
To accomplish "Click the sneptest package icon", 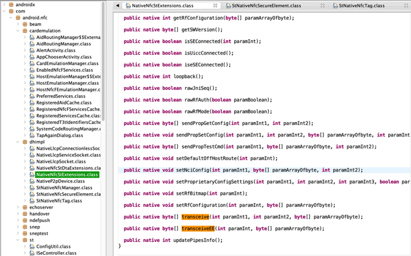I will (x=25, y=234).
